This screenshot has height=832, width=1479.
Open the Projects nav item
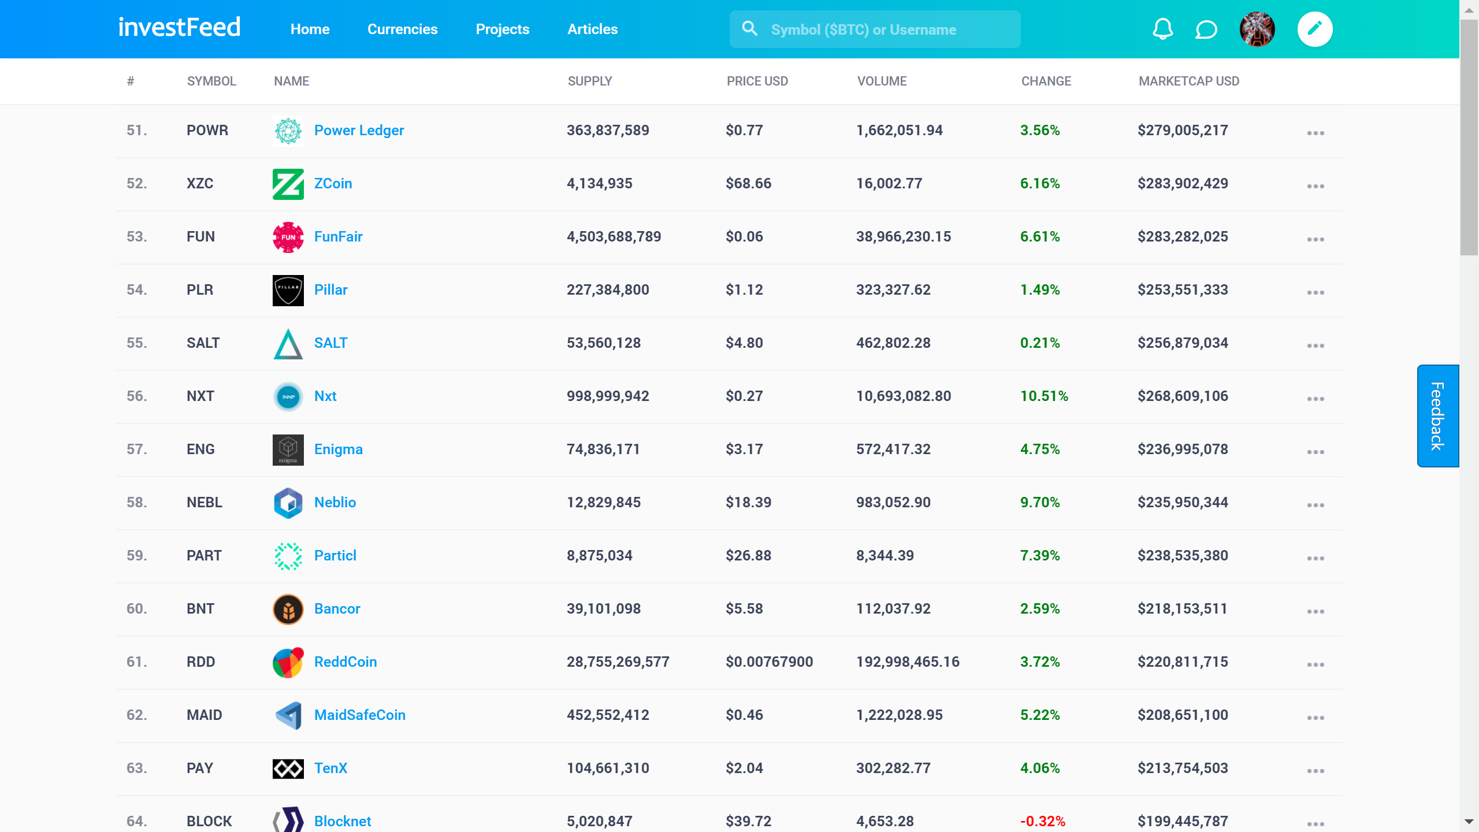503,29
